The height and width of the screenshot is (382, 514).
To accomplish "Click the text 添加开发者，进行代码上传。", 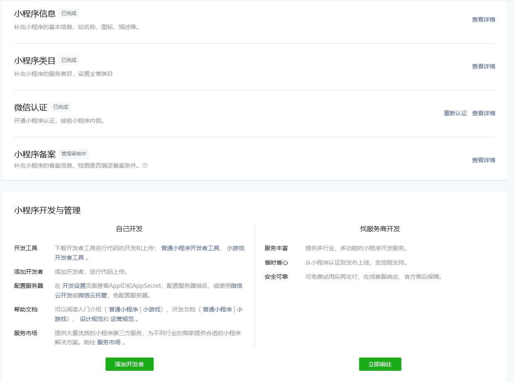I will coord(91,272).
